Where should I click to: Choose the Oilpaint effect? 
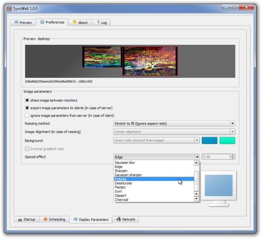tap(154, 196)
